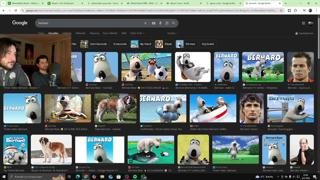Open the Deadline DeAPlaneta link
The height and width of the screenshot is (180, 320).
pyautogui.click(x=162, y=129)
